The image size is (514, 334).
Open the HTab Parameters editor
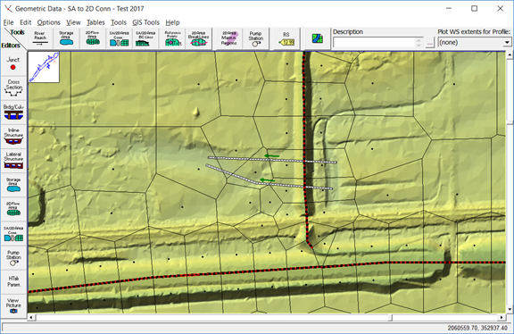point(13,281)
